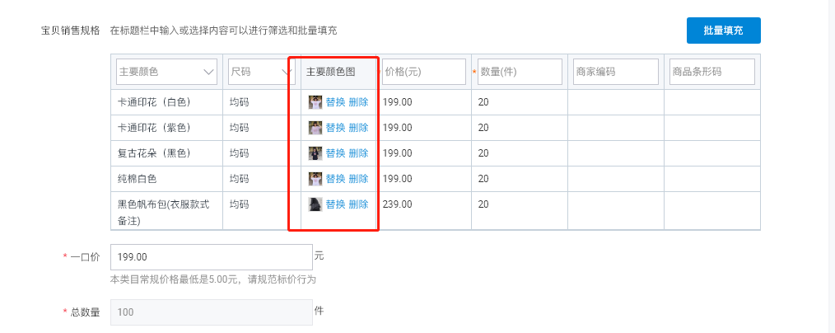Click color thumbnail for 纯棉白色 row
This screenshot has width=835, height=333.
point(315,179)
